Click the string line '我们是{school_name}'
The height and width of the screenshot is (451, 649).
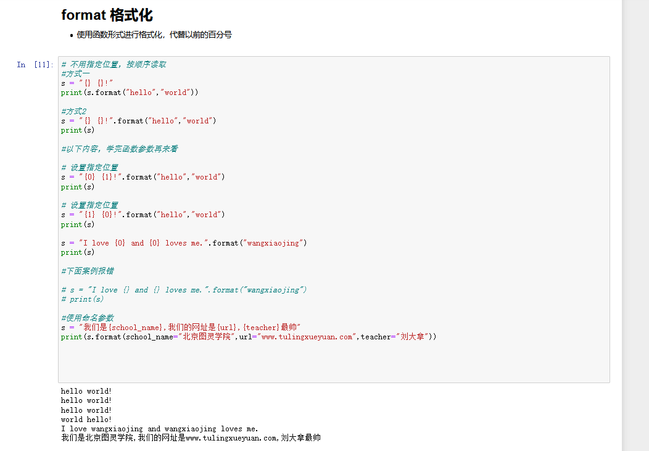(181, 327)
